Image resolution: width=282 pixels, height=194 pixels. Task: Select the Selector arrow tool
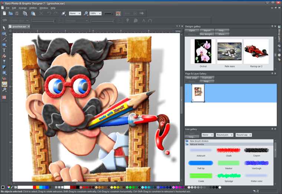[x=4, y=28]
